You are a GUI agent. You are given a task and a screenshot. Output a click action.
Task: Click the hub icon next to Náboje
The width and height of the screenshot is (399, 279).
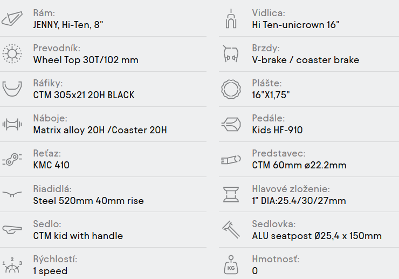tap(11, 124)
